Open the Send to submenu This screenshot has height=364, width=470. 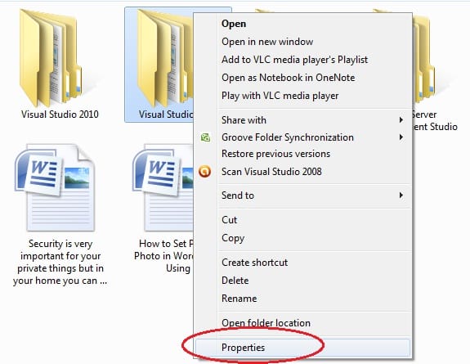[303, 195]
